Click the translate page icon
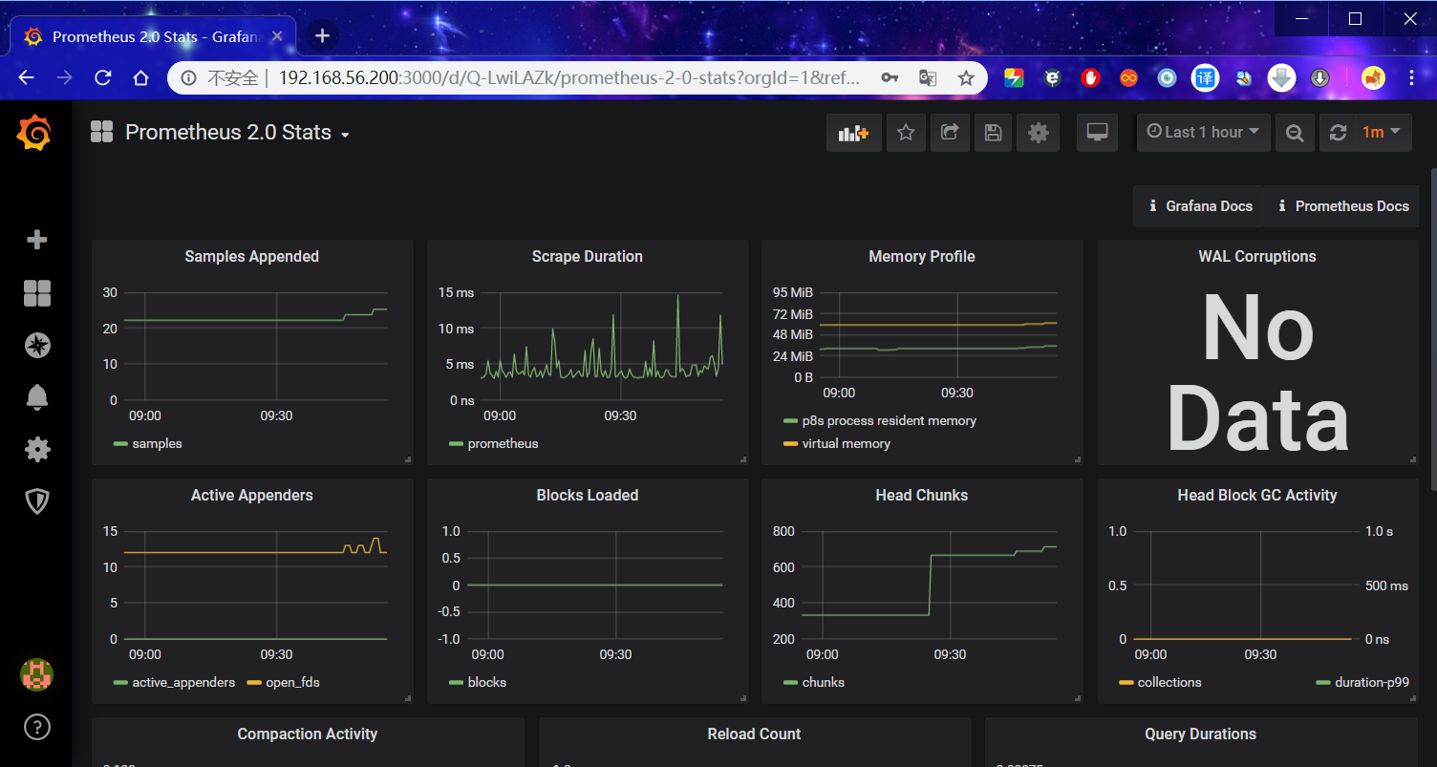 point(928,78)
